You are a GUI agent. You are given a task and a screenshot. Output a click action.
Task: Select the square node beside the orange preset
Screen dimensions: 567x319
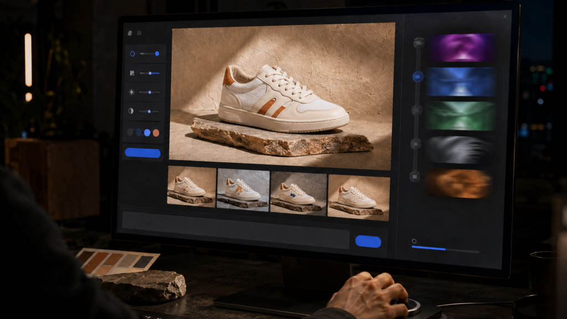414,177
